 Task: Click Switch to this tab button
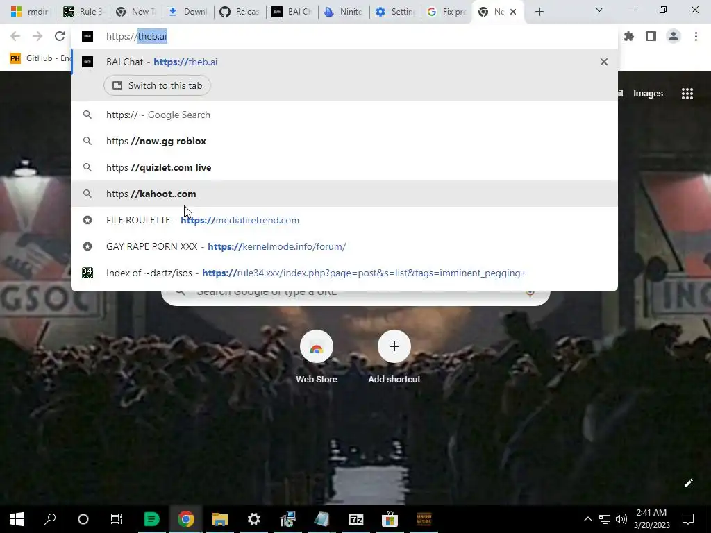[158, 85]
